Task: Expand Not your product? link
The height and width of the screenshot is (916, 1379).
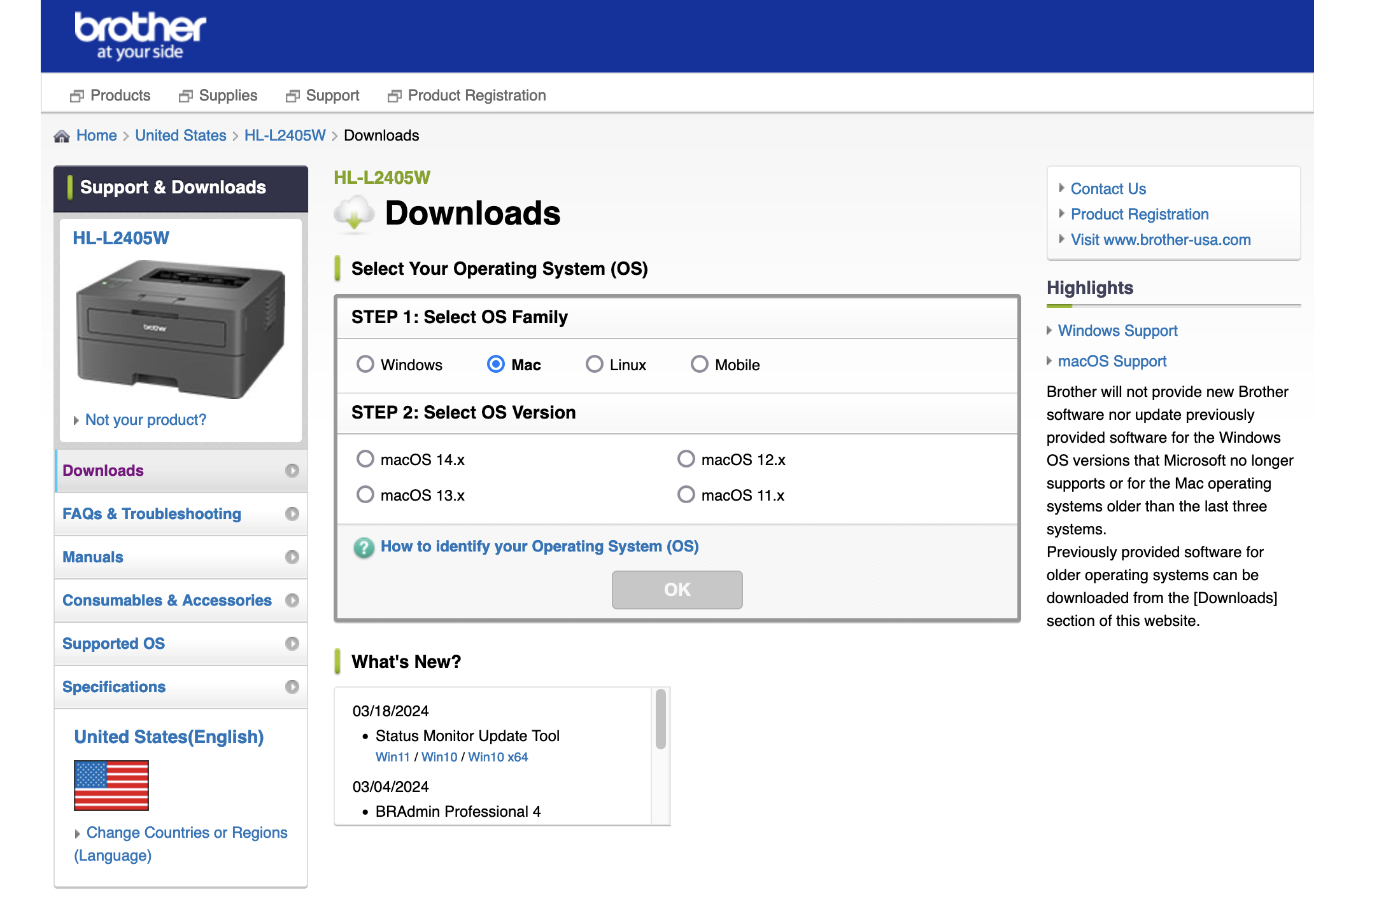Action: [x=145, y=420]
